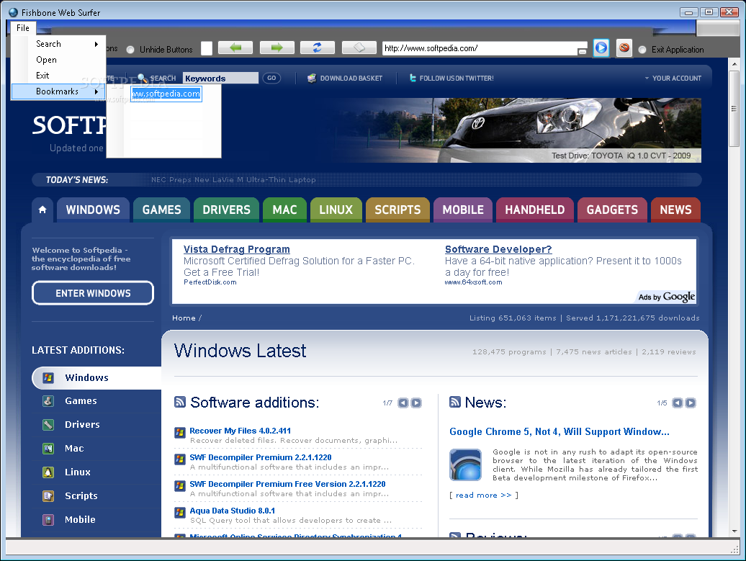Image resolution: width=746 pixels, height=561 pixels.
Task: Select the Unhide Buttons radio button
Action: [130, 50]
